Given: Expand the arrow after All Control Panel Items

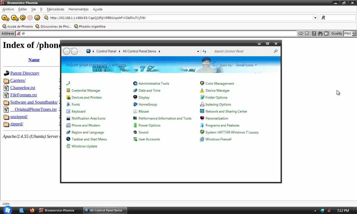Looking at the screenshot, I should [160, 51].
